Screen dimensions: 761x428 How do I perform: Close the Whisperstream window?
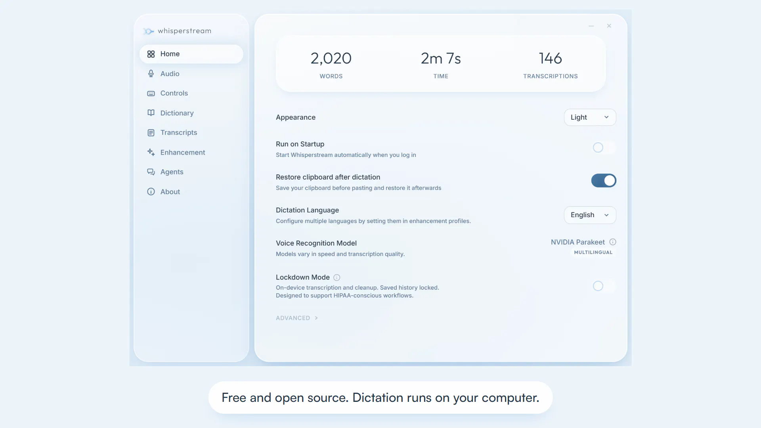point(609,26)
